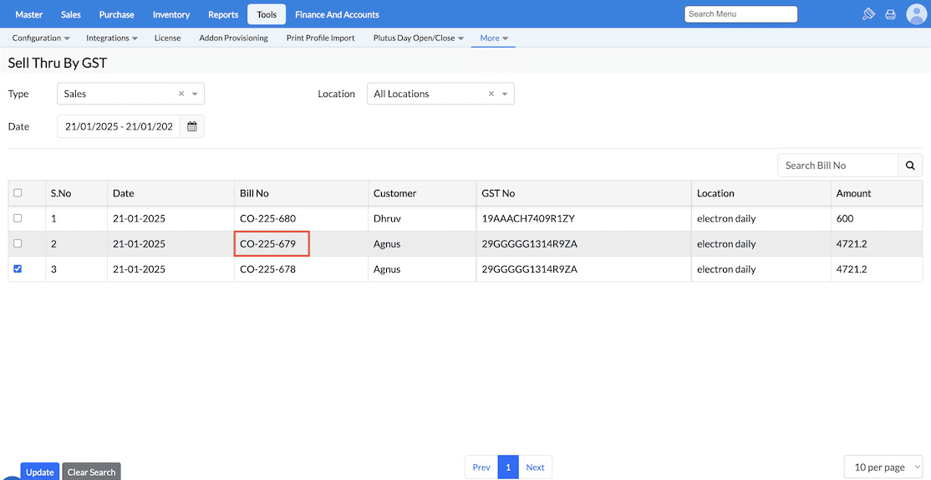Image resolution: width=931 pixels, height=480 pixels.
Task: Expand the Type dropdown arrow
Action: click(195, 94)
